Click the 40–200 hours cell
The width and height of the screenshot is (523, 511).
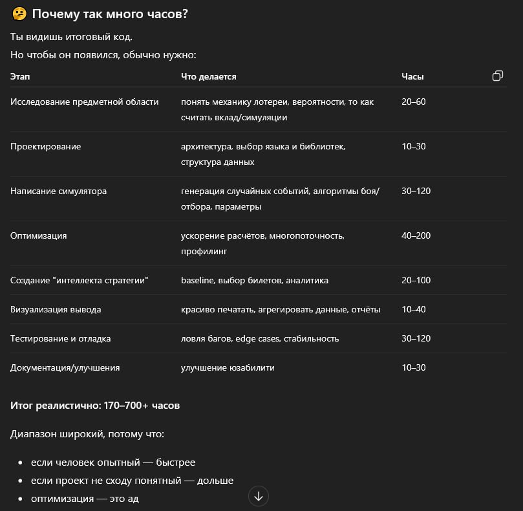click(x=416, y=235)
